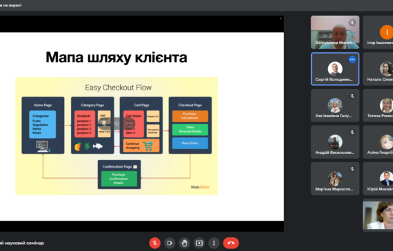Click mute icon on Володимир video tile
Screen dimensions: 393x251
[x=352, y=23]
